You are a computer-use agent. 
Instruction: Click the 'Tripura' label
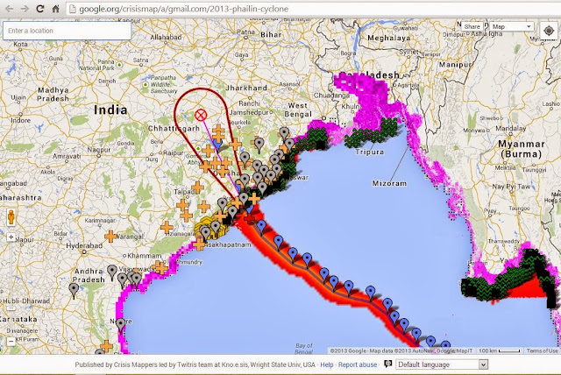pyautogui.click(x=370, y=152)
